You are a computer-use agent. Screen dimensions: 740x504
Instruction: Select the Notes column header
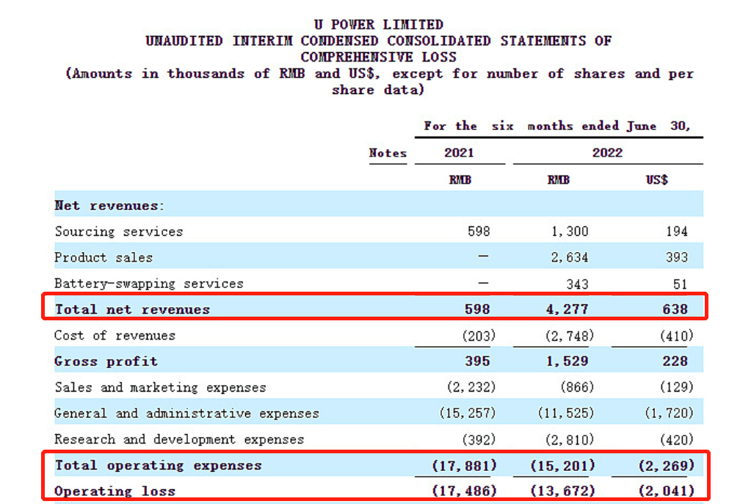pyautogui.click(x=388, y=153)
